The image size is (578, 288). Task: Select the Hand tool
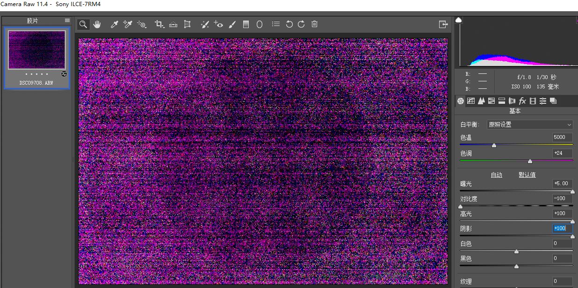(97, 24)
